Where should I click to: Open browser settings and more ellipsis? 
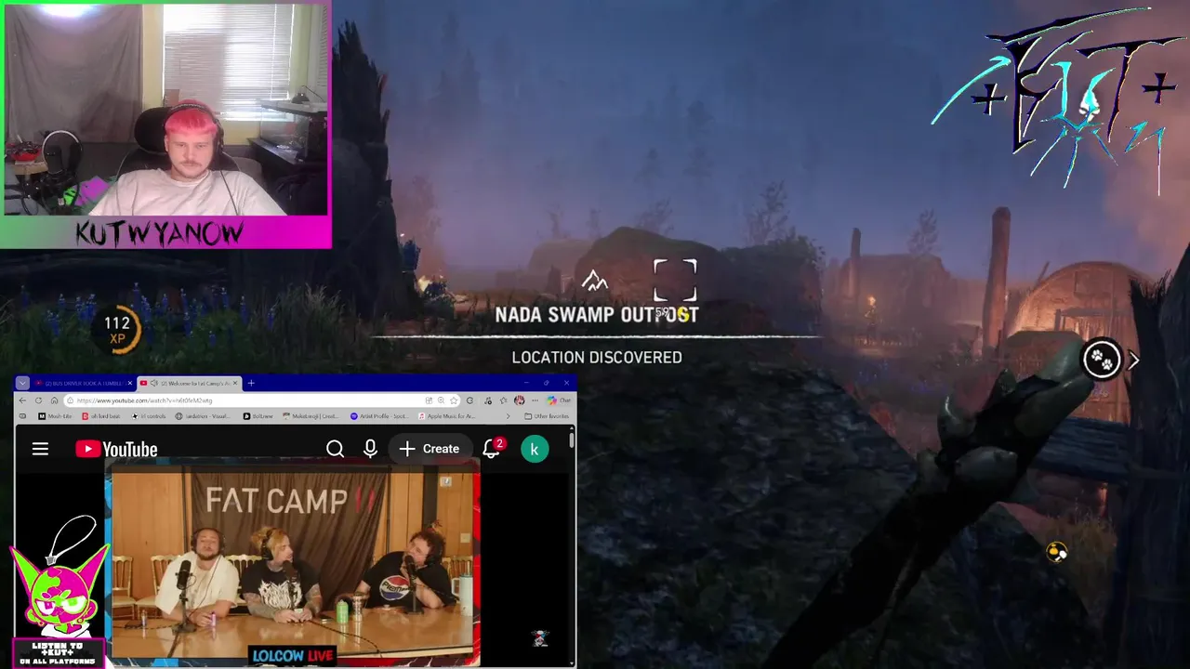(x=535, y=400)
